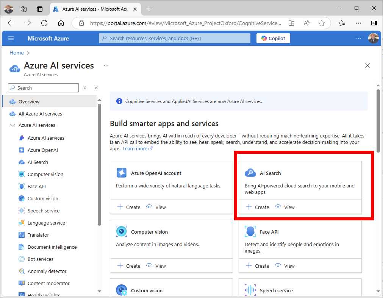This screenshot has width=383, height=298.
Task: Toggle the Edge sidebar pane button
Action: coord(374,23)
